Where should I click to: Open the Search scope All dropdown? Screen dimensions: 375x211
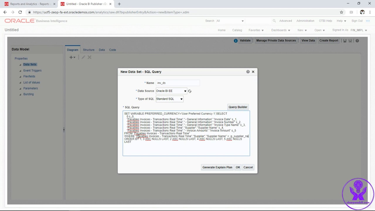pos(230,21)
